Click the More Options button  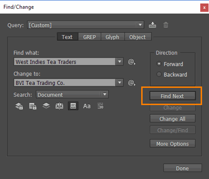[172, 144]
